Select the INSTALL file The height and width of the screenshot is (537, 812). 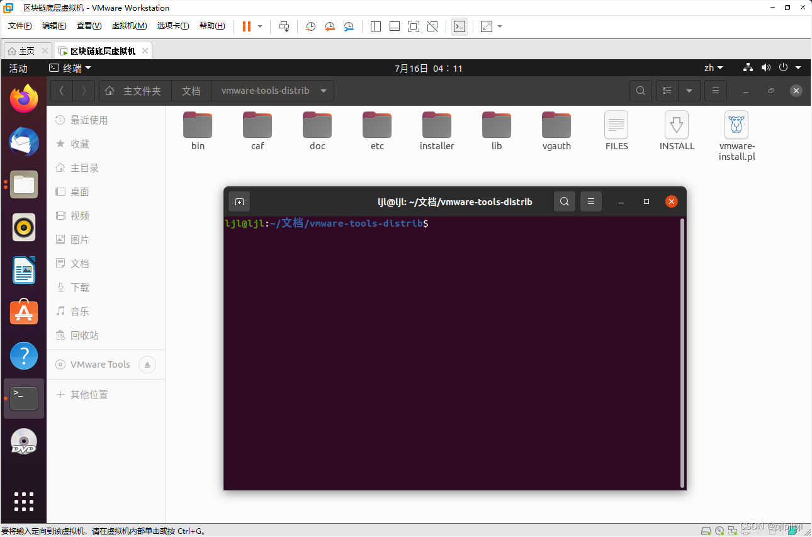(677, 132)
